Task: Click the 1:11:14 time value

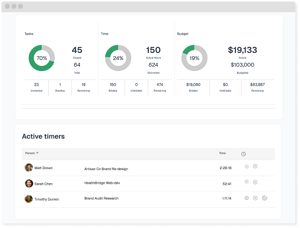Action: pyautogui.click(x=226, y=198)
